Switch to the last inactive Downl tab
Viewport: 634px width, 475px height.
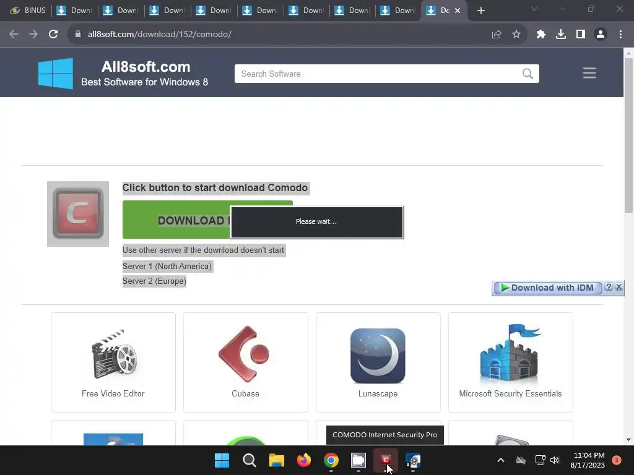[x=398, y=11]
